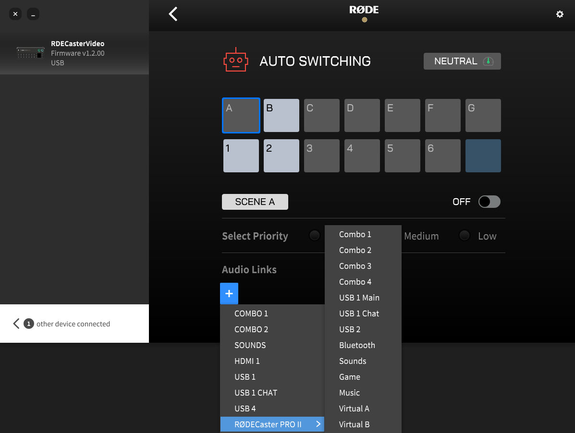Select HDMI 1 from audio links menu
Image resolution: width=575 pixels, height=433 pixels.
point(247,361)
